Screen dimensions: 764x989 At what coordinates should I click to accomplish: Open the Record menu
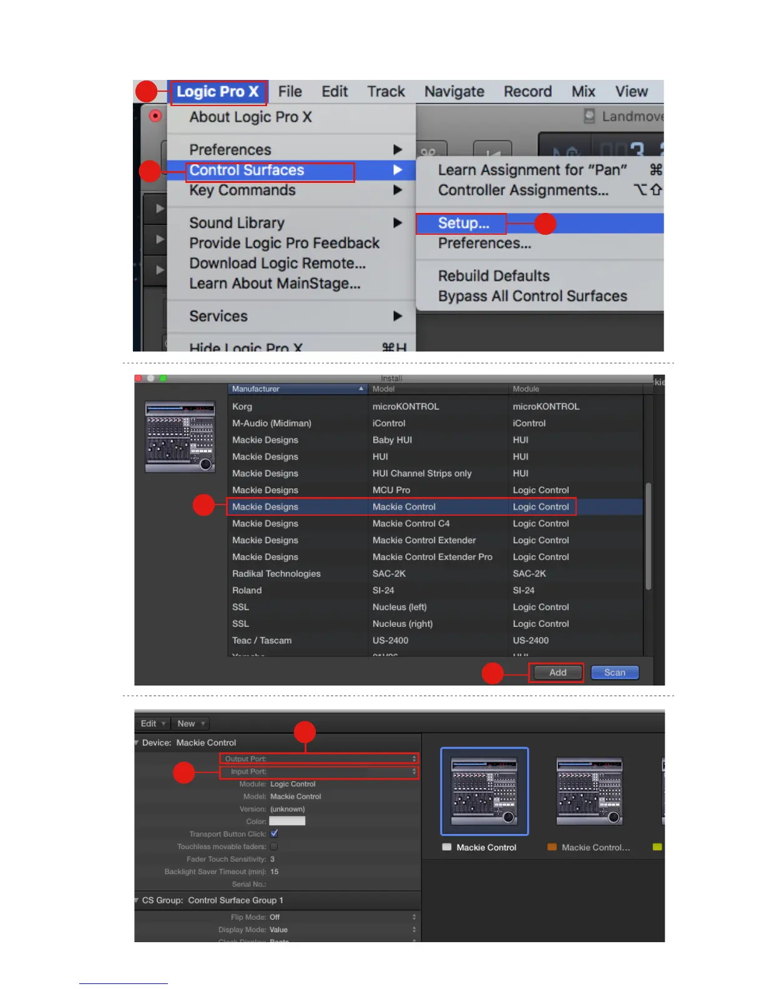(527, 92)
